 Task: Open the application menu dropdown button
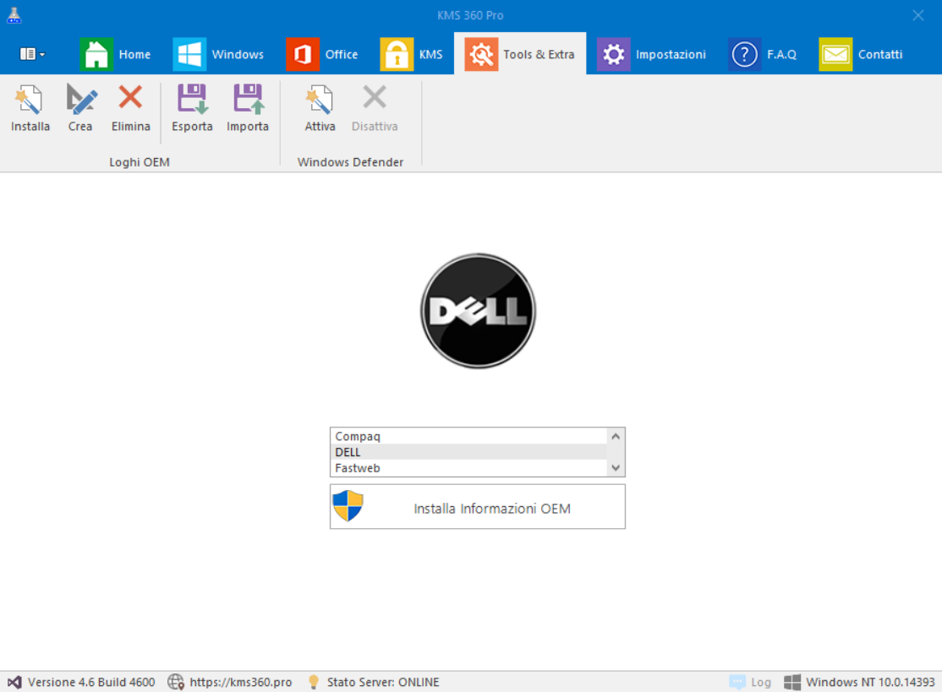[32, 54]
